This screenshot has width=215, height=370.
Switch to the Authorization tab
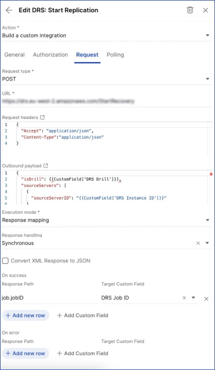coord(50,55)
